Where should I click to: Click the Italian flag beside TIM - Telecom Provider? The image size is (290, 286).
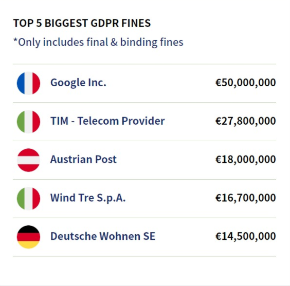tap(28, 122)
